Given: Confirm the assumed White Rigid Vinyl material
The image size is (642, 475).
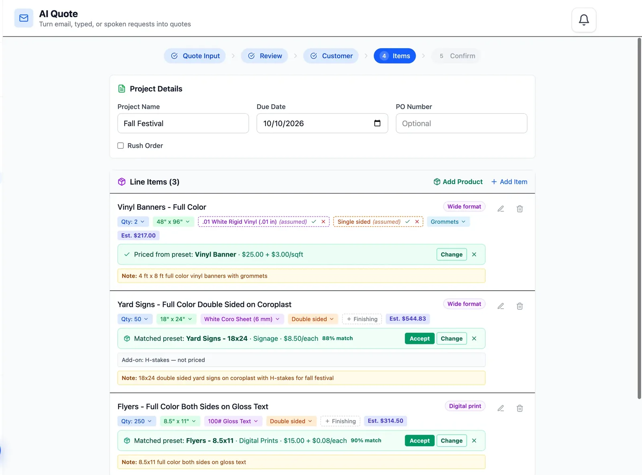Looking at the screenshot, I should click(x=314, y=222).
